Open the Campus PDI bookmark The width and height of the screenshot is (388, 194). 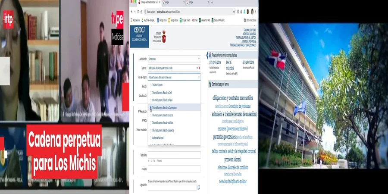tap(218, 20)
